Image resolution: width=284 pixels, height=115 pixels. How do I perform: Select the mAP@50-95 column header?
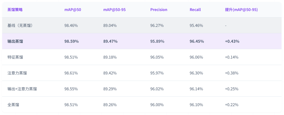tap(114, 10)
